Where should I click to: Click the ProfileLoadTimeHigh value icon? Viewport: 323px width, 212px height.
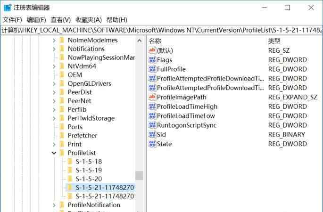pos(152,106)
